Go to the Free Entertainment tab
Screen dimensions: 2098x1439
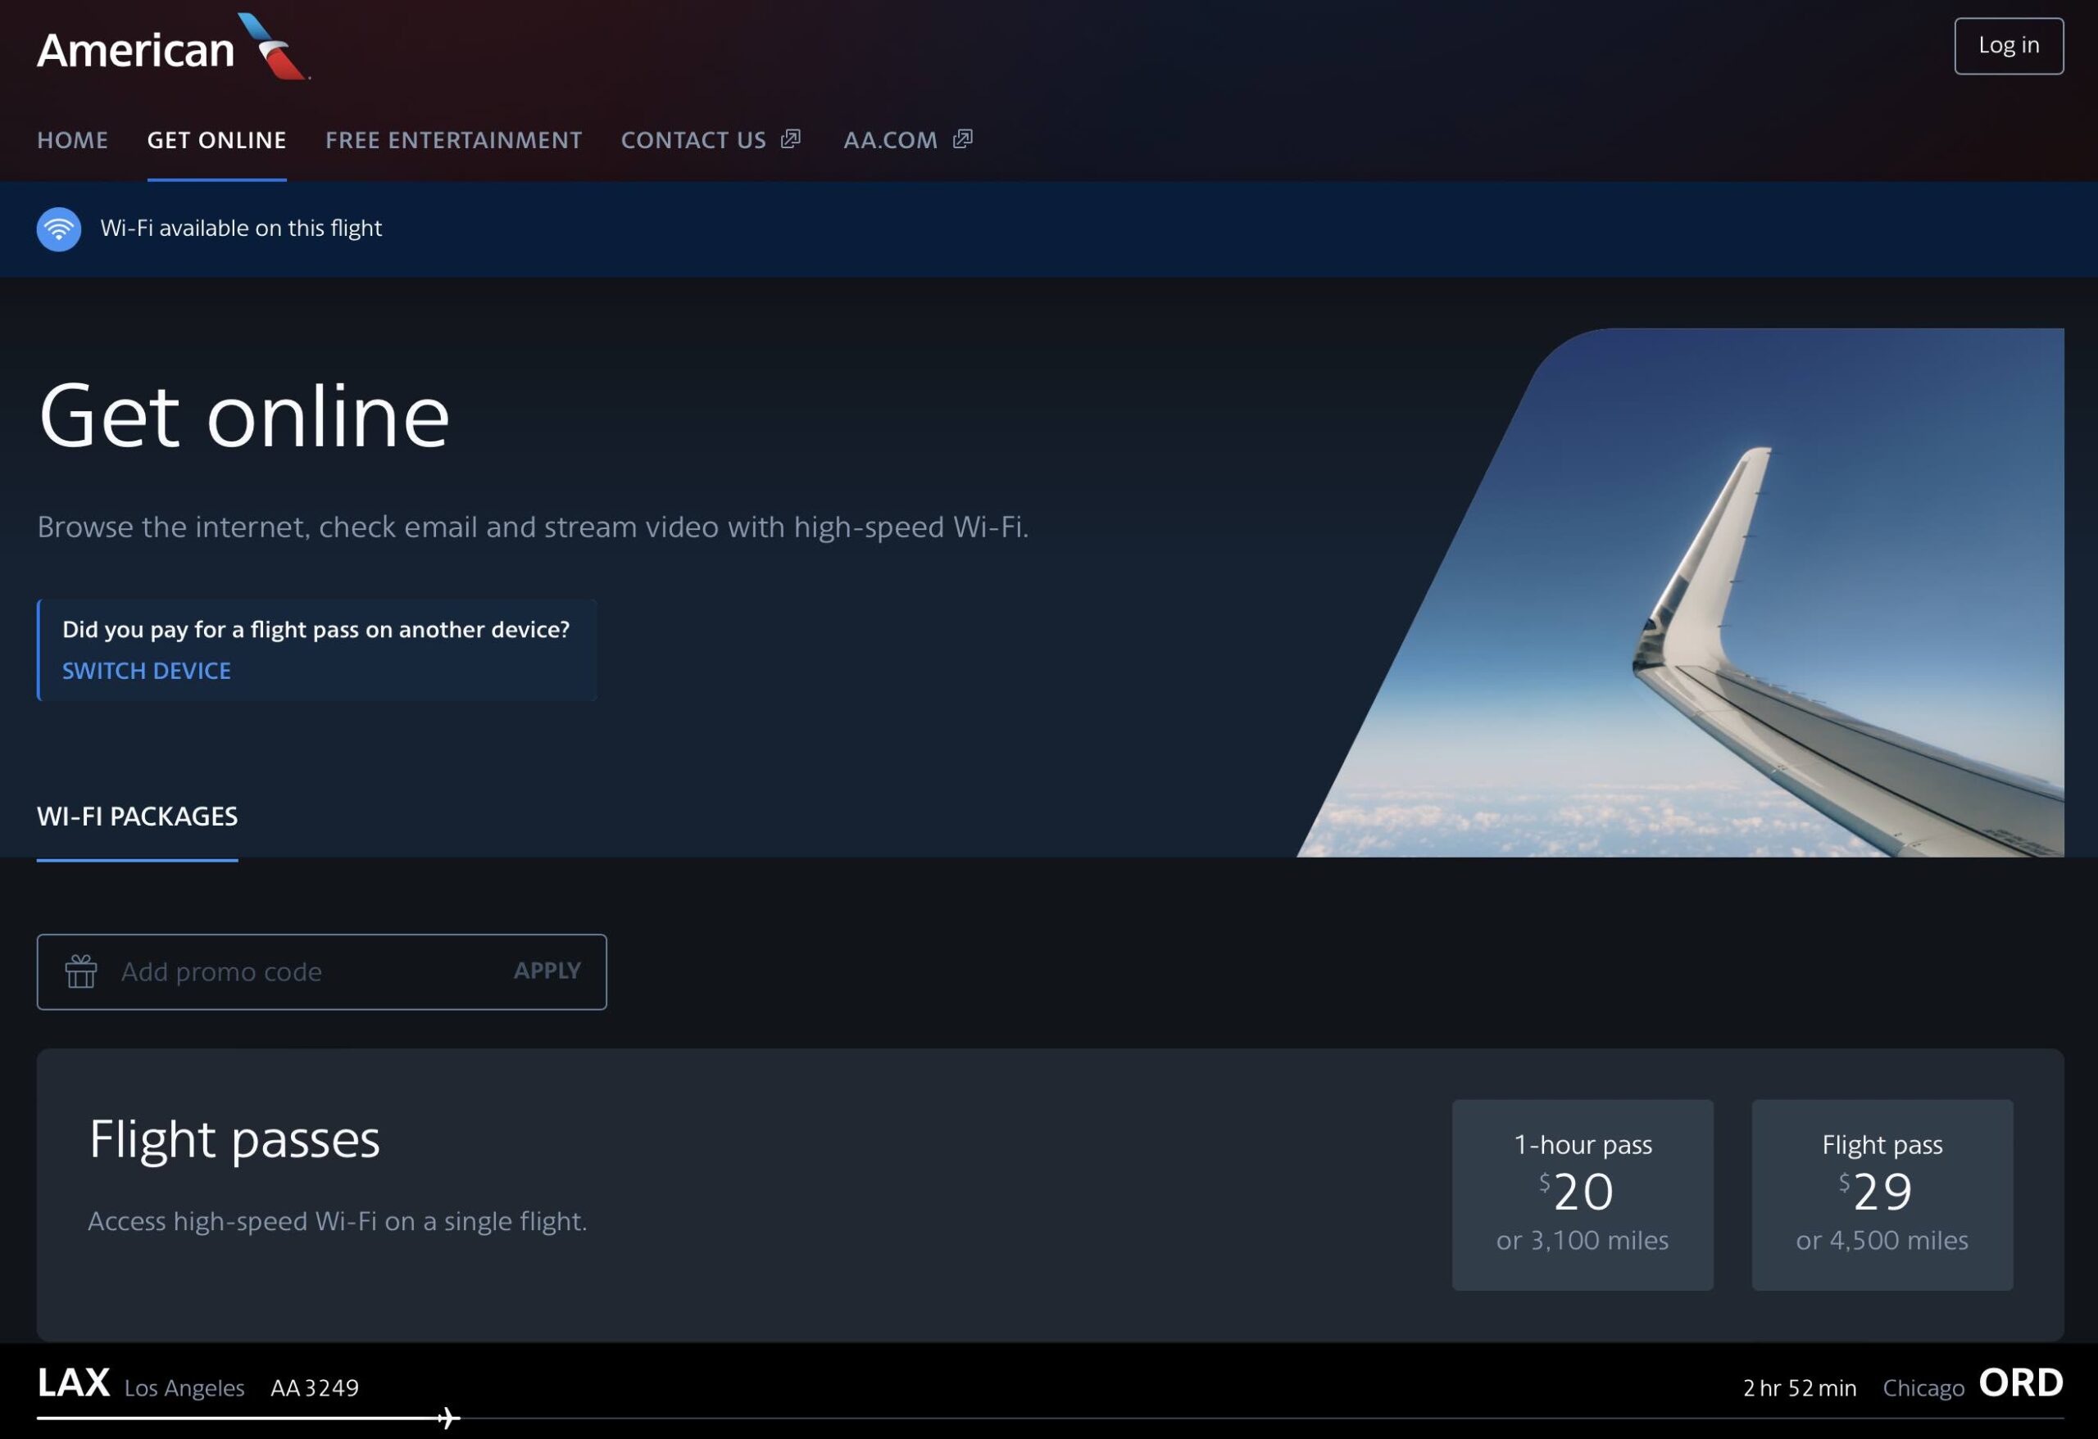pos(453,141)
